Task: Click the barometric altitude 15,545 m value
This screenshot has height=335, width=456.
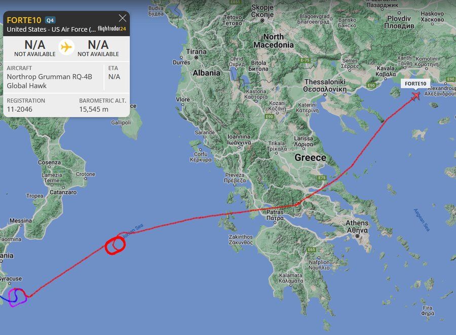Action: 94,109
